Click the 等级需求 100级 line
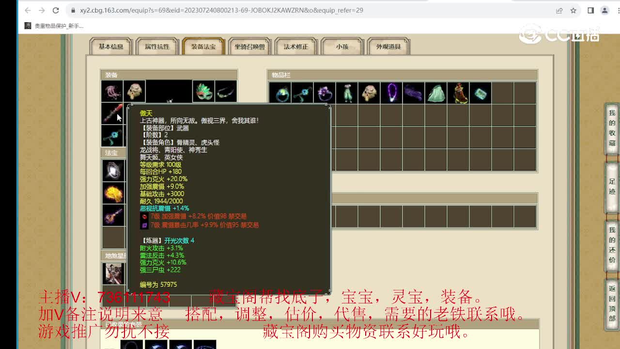Image resolution: width=620 pixels, height=349 pixels. (160, 165)
